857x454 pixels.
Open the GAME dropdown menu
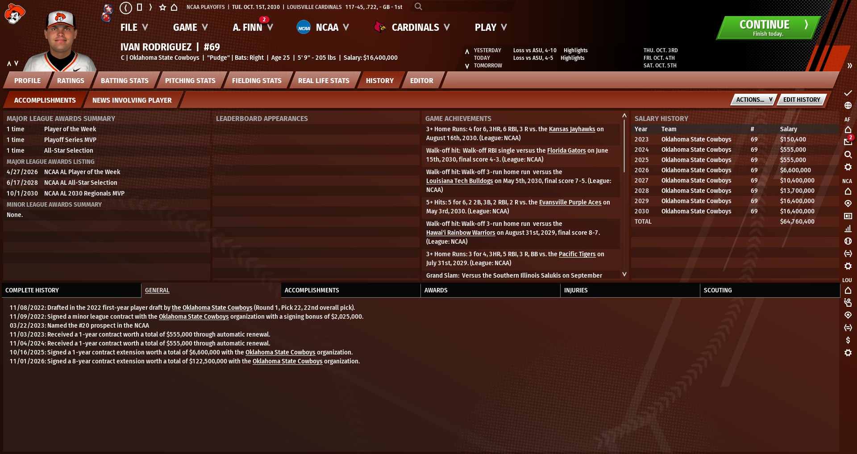tap(191, 27)
